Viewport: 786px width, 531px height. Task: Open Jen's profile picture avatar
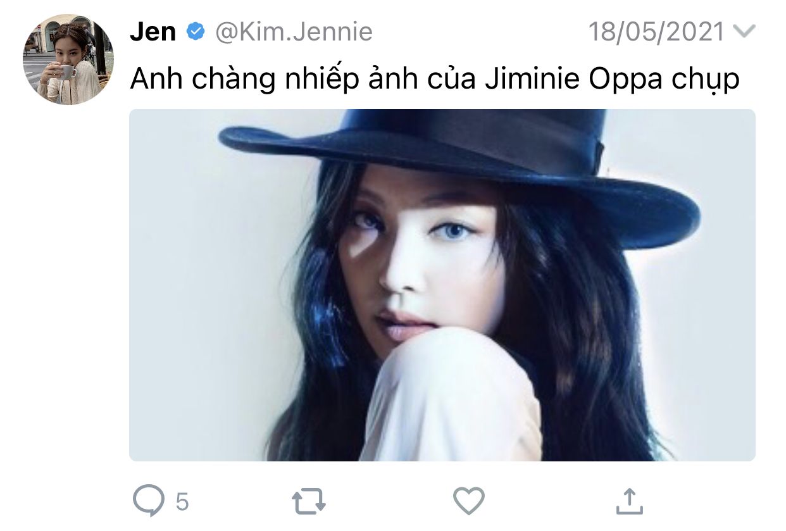pyautogui.click(x=68, y=59)
